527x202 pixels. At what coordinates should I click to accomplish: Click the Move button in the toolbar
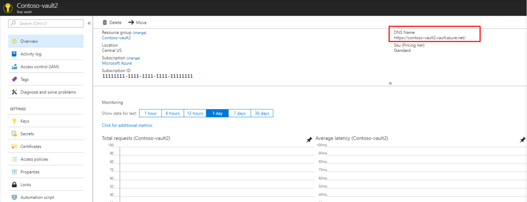point(137,23)
